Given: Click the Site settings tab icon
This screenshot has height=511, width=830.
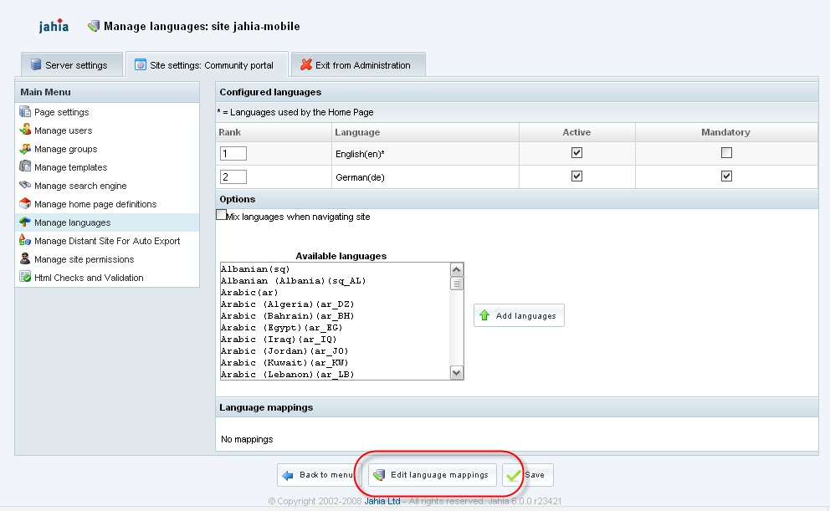Looking at the screenshot, I should coord(141,64).
